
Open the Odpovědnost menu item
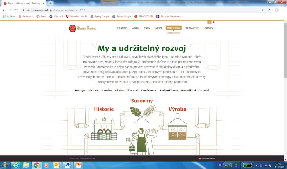[x=173, y=28]
